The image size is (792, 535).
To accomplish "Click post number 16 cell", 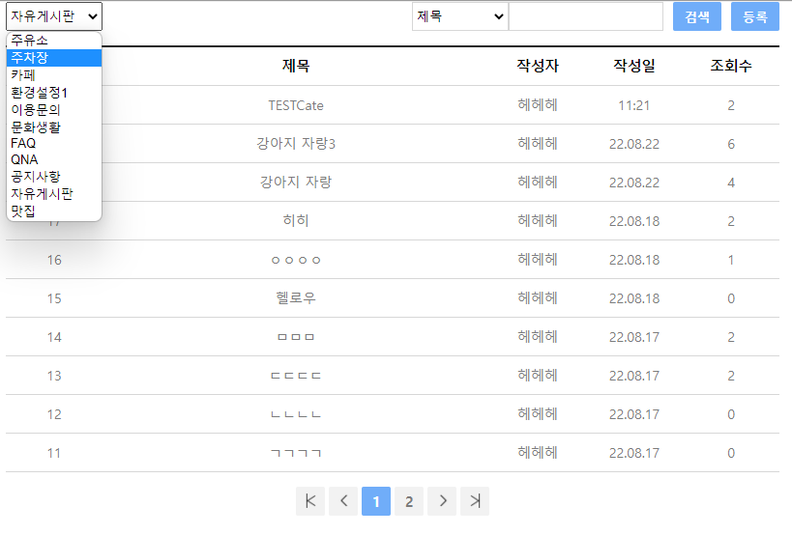I will point(54,260).
